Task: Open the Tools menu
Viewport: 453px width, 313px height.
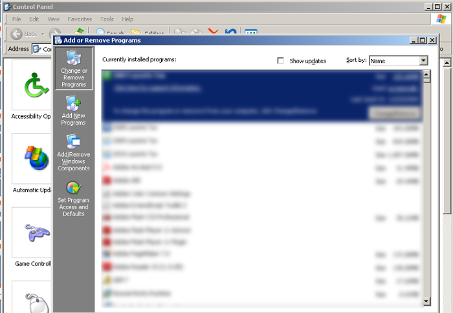Action: [107, 19]
